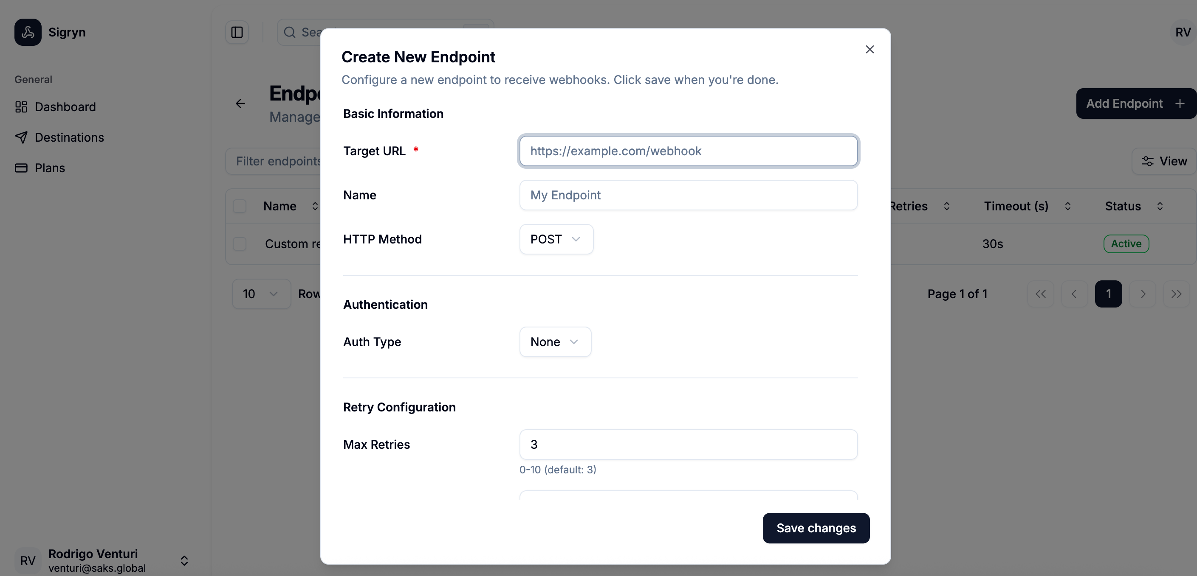Open the HTTP Method POST dropdown
Screen dimensions: 1197x576
point(556,239)
